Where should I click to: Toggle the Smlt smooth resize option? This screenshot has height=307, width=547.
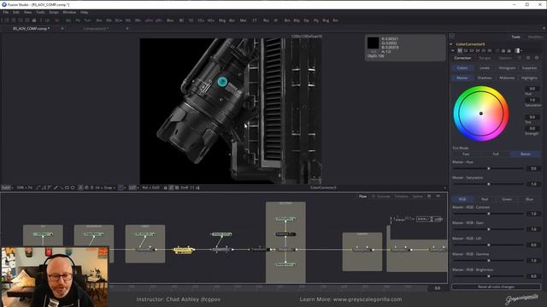coord(185,188)
